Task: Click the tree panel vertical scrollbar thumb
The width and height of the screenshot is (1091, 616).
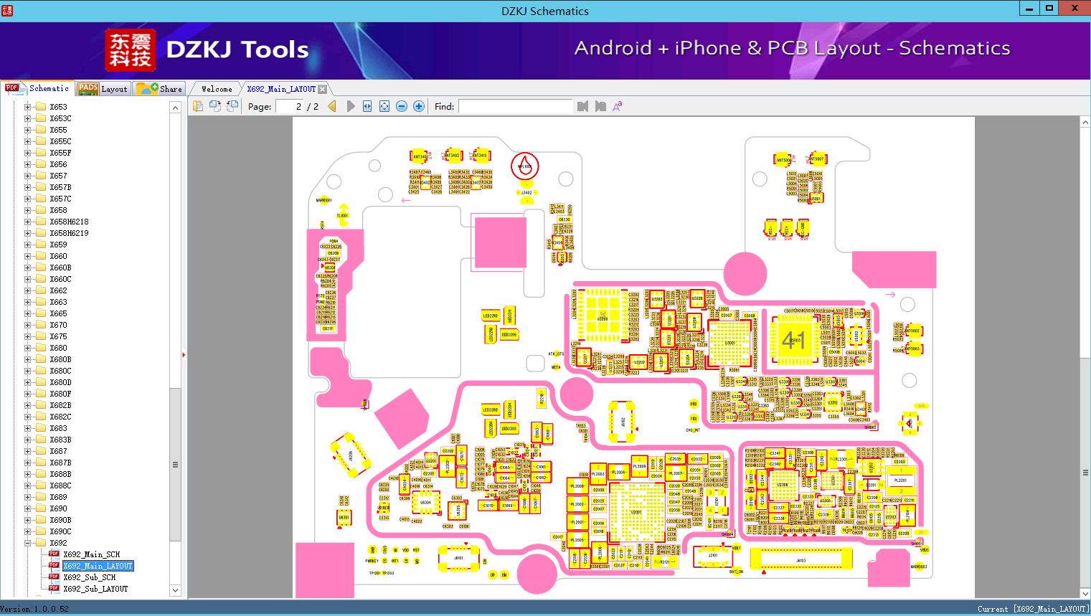Action: point(175,465)
